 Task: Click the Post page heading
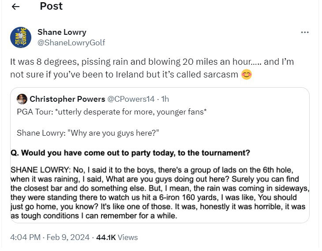pyautogui.click(x=51, y=7)
